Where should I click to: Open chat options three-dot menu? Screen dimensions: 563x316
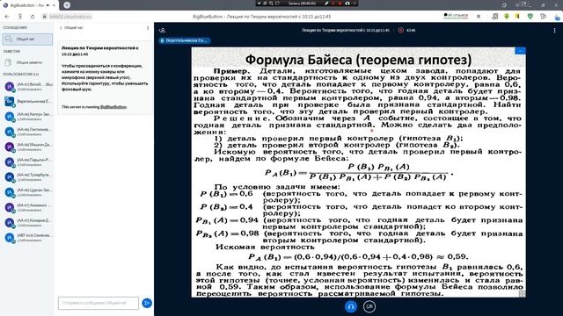(x=148, y=27)
